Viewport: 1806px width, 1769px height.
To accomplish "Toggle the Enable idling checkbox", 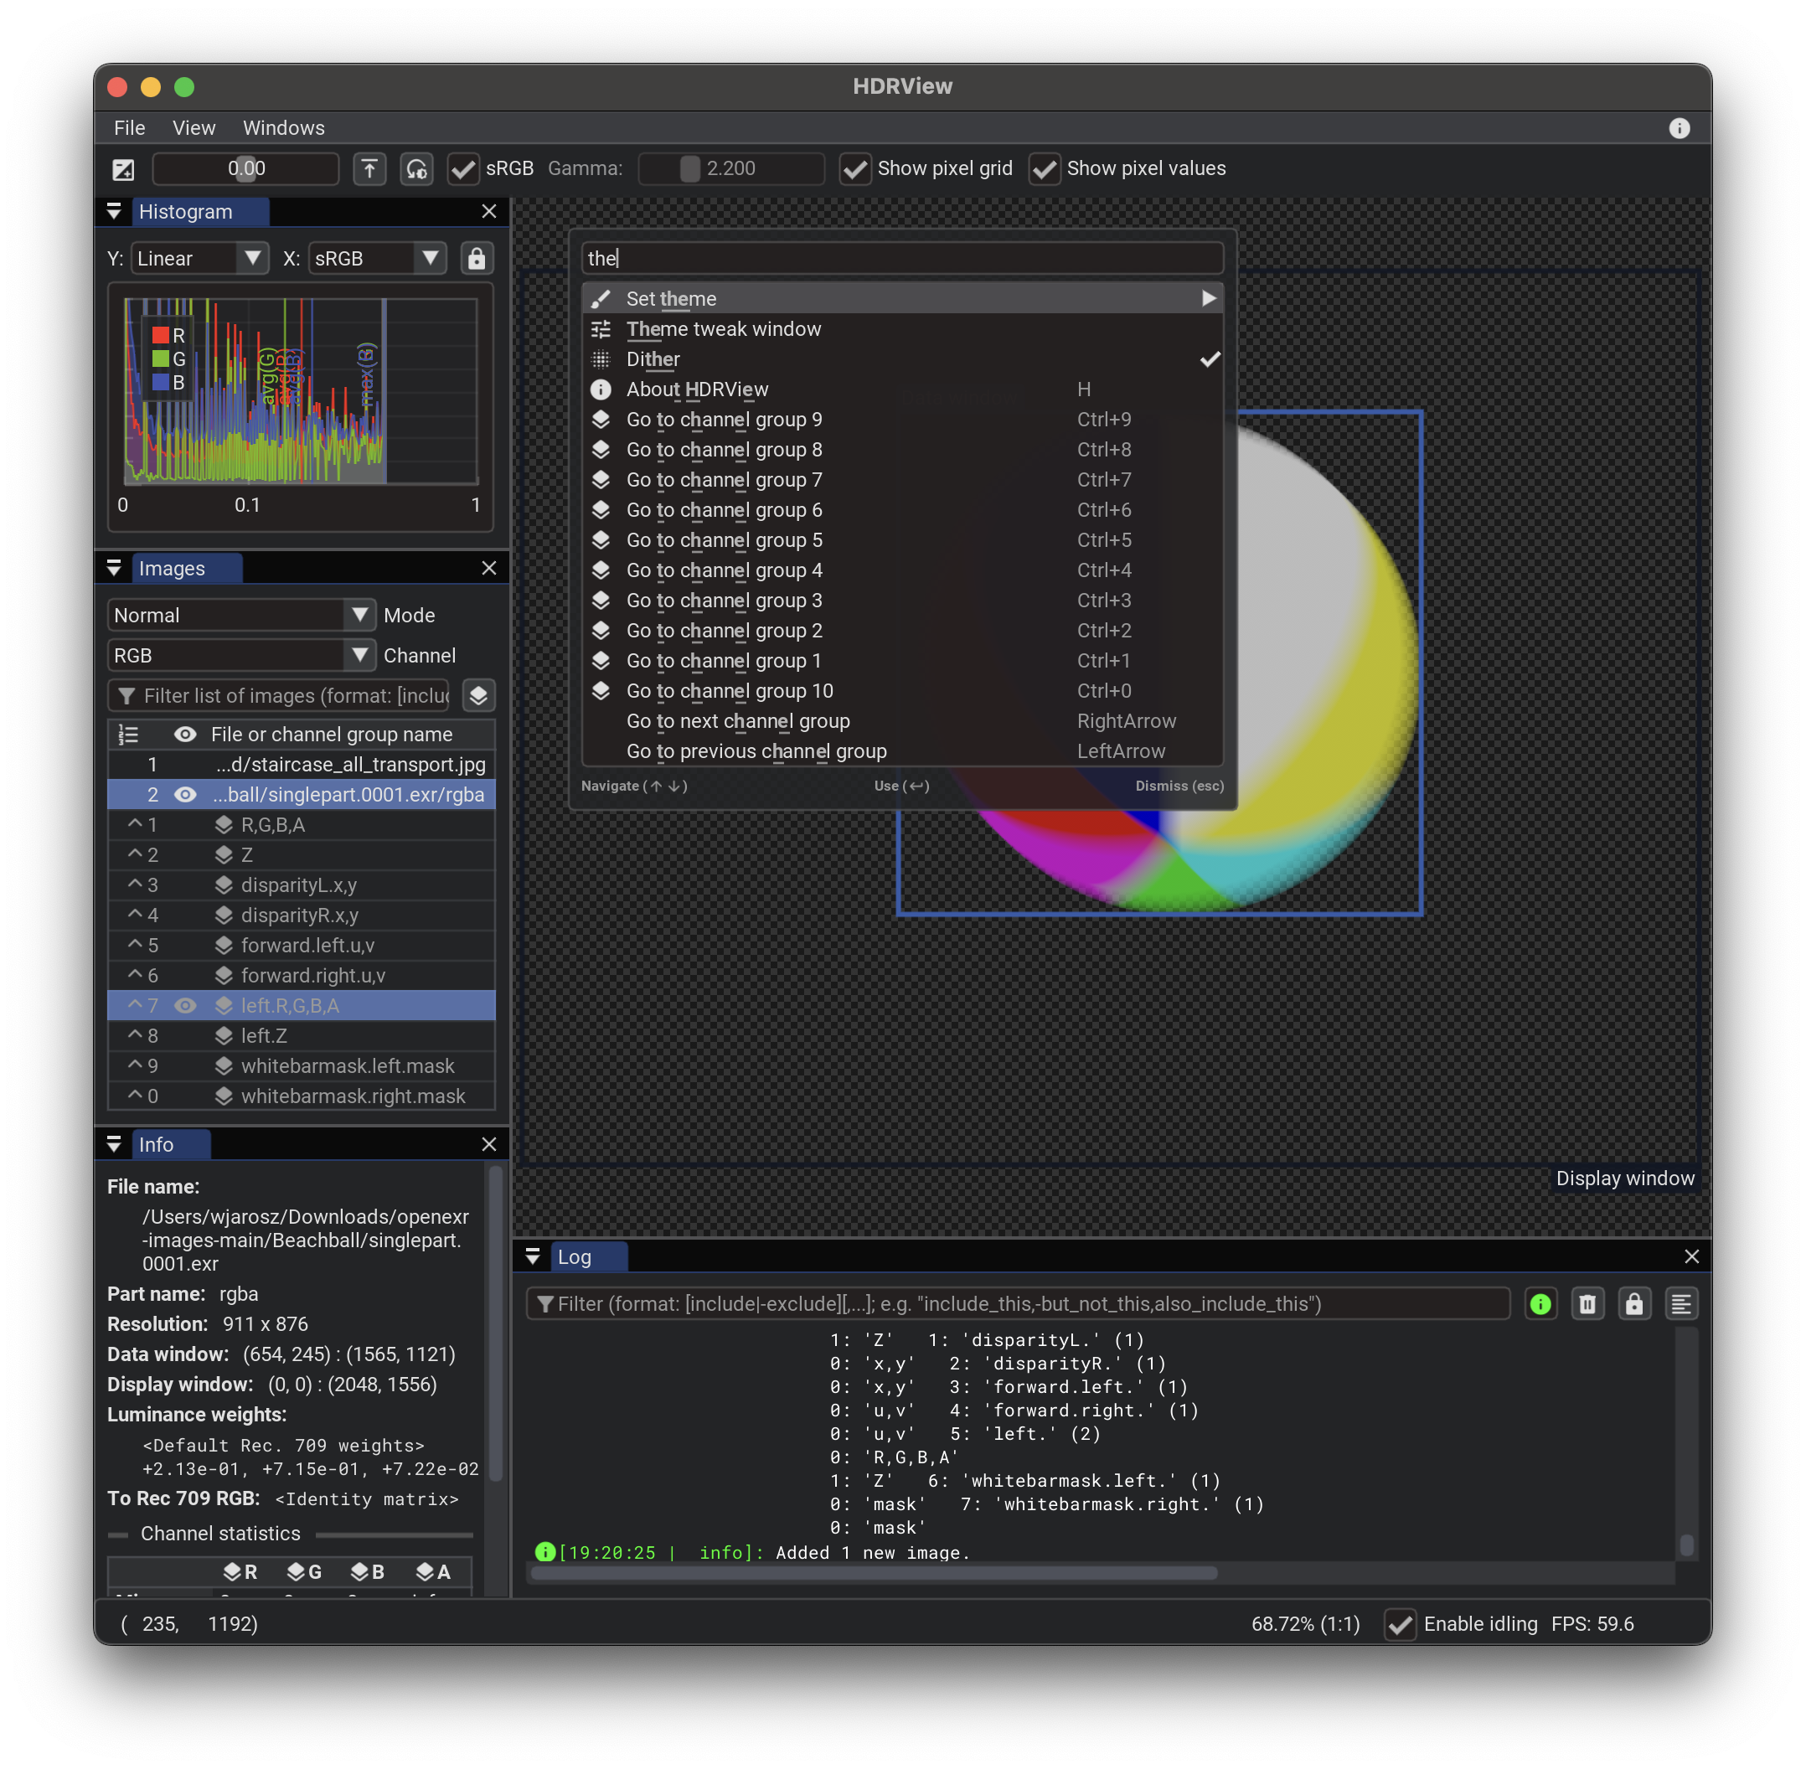I will pyautogui.click(x=1400, y=1624).
